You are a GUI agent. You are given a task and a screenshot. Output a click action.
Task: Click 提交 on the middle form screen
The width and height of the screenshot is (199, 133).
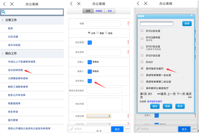117,129
